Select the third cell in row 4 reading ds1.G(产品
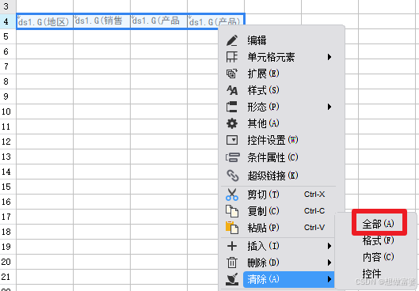Screen dimensions: 419x291 (x=158, y=21)
